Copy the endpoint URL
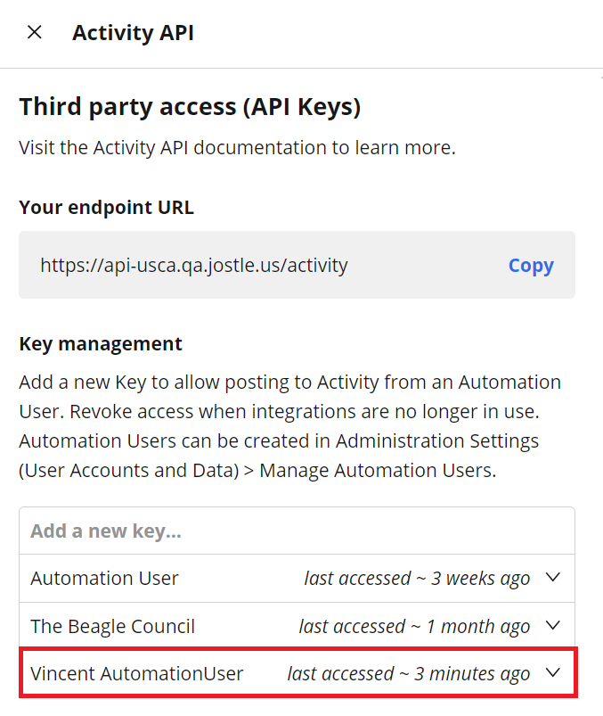Image resolution: width=603 pixels, height=716 pixels. point(531,266)
